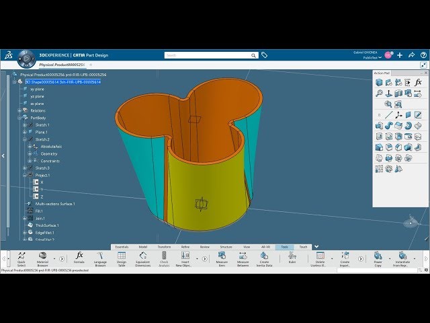The width and height of the screenshot is (430, 323).
Task: Click the plus Add icon in top bar
Action: coord(400,55)
